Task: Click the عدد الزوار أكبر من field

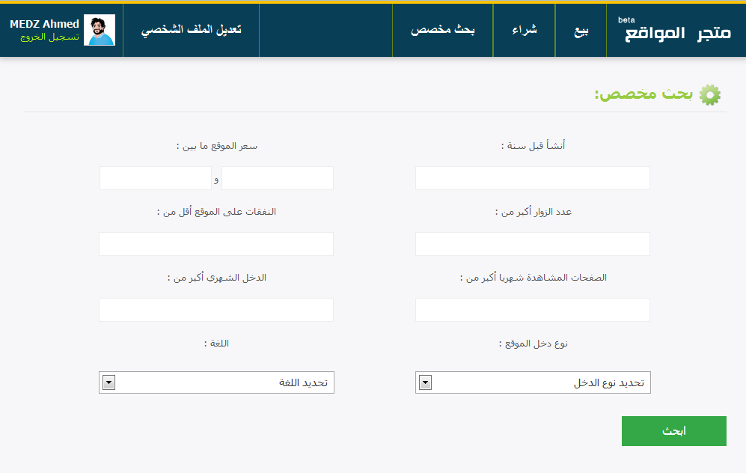Action: pyautogui.click(x=533, y=244)
